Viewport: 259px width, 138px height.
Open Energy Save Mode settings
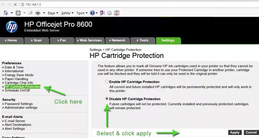click(19, 75)
